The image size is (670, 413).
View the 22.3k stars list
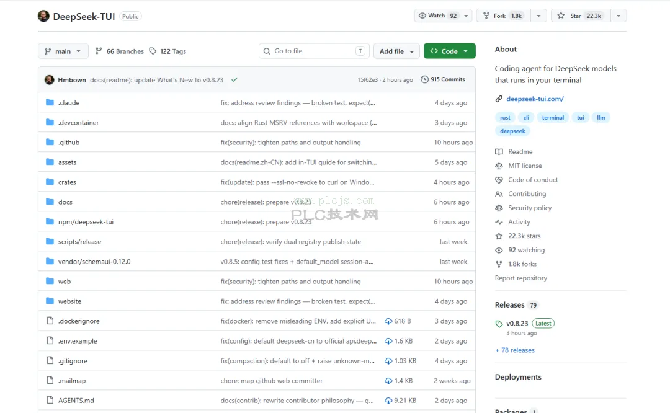tap(524, 236)
